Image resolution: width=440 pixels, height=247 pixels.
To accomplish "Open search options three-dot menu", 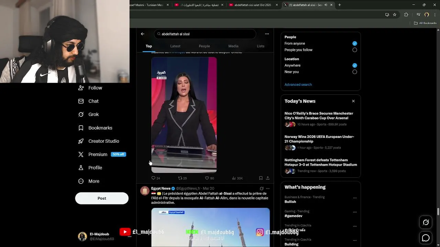I will (267, 34).
